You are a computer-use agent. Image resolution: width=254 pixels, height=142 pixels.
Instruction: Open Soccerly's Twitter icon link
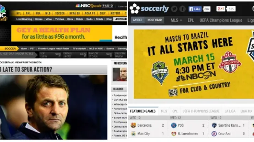[x=174, y=9]
